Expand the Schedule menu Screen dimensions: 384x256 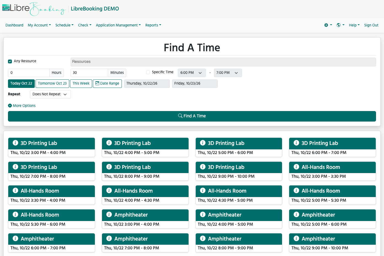[x=65, y=25]
